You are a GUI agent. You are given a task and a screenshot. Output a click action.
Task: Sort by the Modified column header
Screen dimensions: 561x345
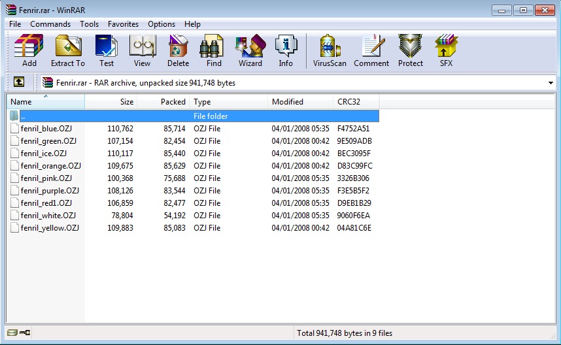[x=301, y=102]
